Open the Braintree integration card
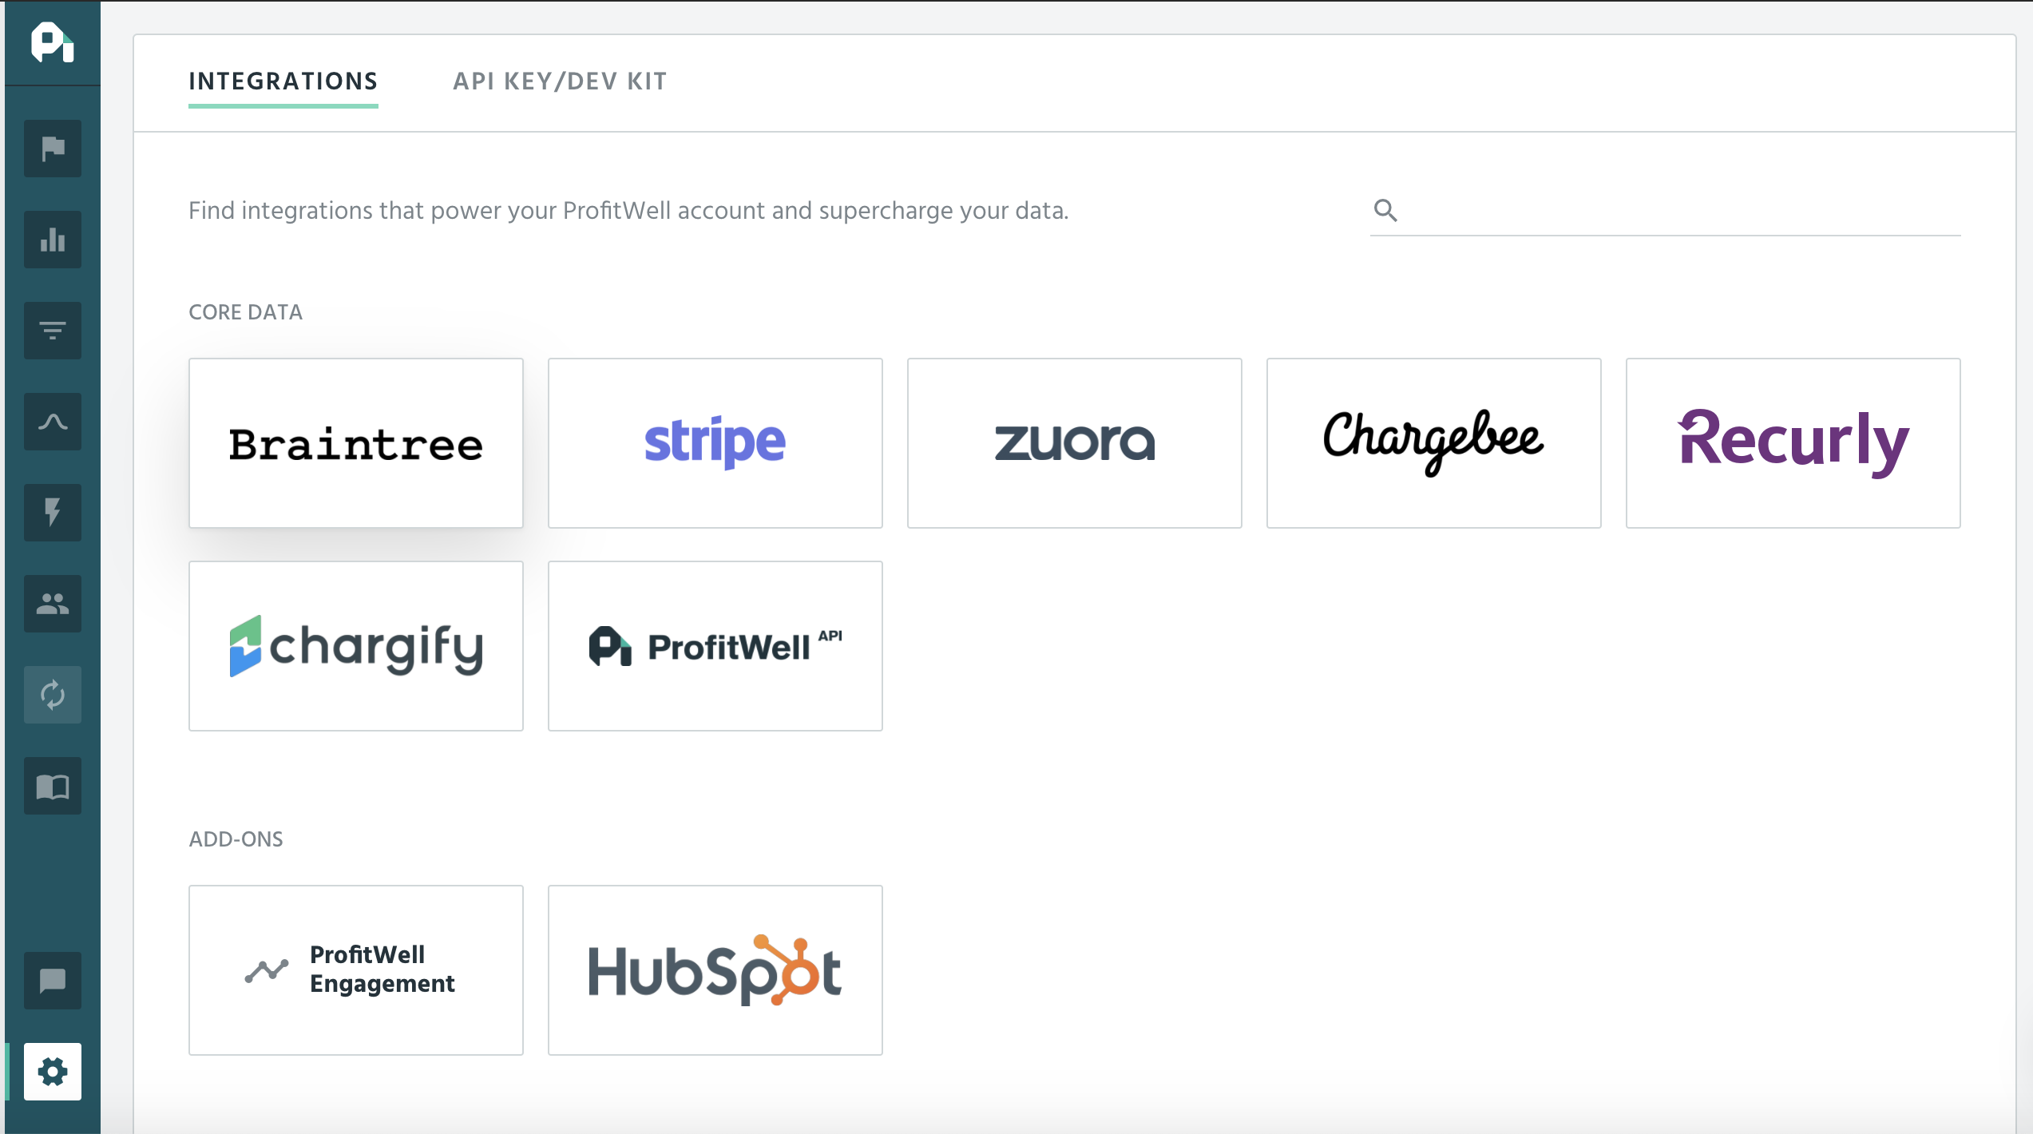The image size is (2033, 1134). [x=356, y=443]
